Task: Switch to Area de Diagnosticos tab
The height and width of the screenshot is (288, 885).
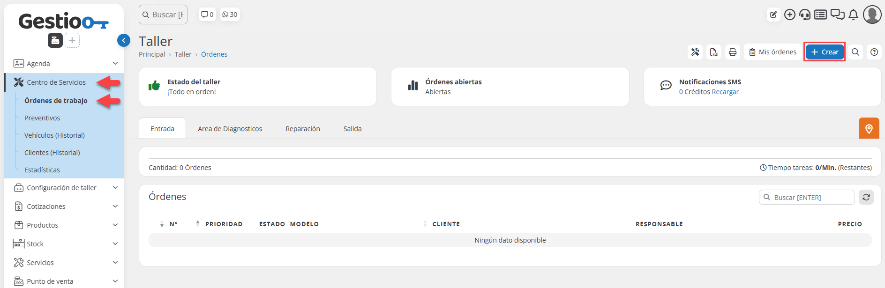Action: click(x=230, y=129)
